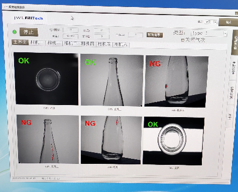The height and width of the screenshot is (192, 238).
Task: Click the total count input field
Action: (70, 30)
